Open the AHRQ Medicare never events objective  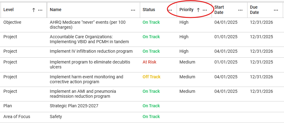(x=88, y=25)
